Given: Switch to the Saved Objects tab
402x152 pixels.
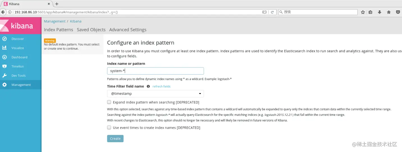Looking at the screenshot, I should [91, 30].
